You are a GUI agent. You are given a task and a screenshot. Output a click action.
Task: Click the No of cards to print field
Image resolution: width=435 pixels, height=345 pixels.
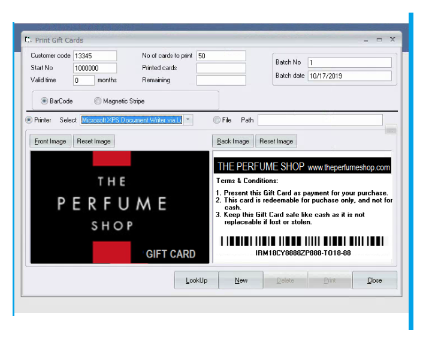(x=220, y=56)
